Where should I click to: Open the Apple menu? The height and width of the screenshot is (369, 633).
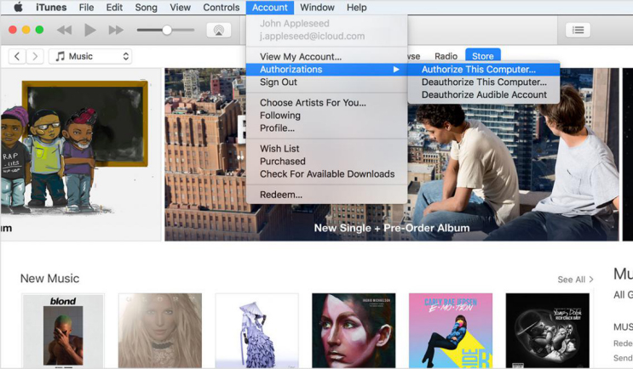[19, 8]
